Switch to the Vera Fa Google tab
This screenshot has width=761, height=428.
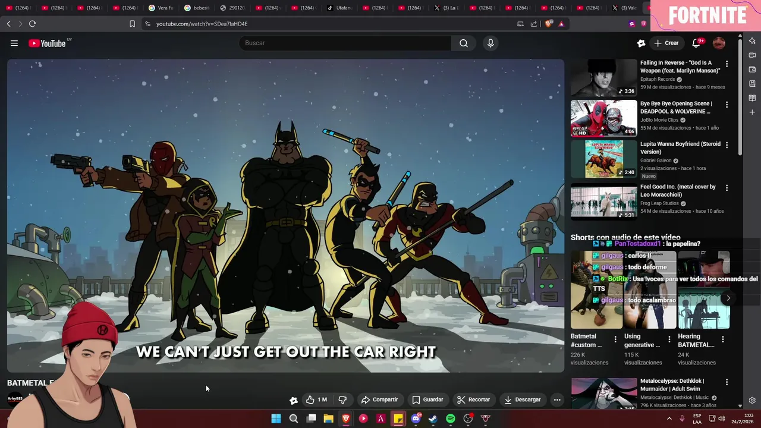point(161,8)
